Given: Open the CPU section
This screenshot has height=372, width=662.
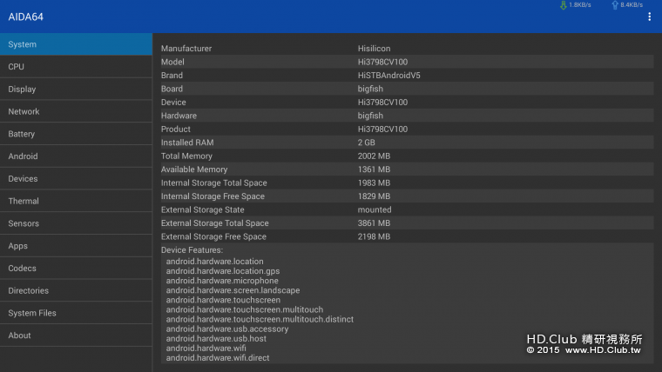Looking at the screenshot, I should pyautogui.click(x=76, y=67).
